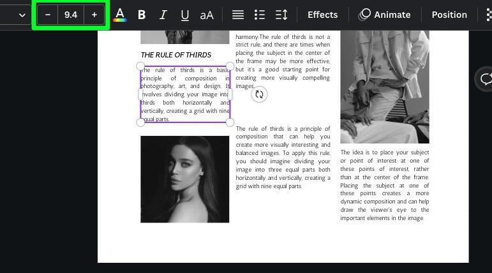This screenshot has height=273, width=492.
Task: Click top-left resize handle of selected text box
Action: (140, 66)
